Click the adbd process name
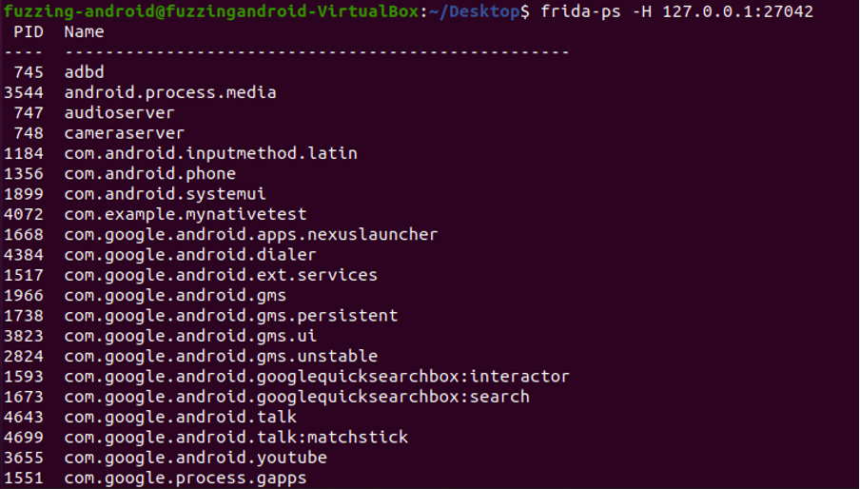Image resolution: width=860 pixels, height=489 pixels. 84,71
